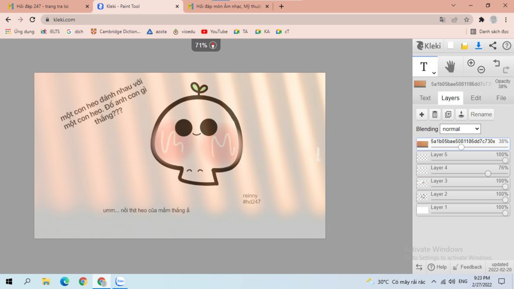Open Danh sách đọc reading list
The width and height of the screenshot is (514, 289).
(x=489, y=32)
